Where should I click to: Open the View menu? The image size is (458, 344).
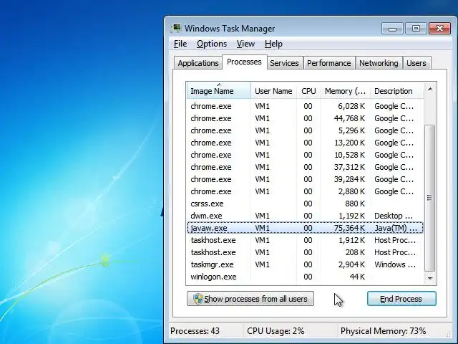click(x=245, y=44)
